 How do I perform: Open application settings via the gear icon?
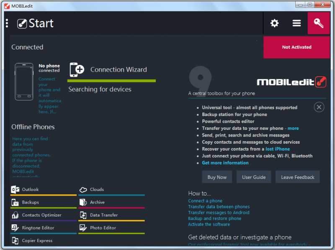point(274,23)
